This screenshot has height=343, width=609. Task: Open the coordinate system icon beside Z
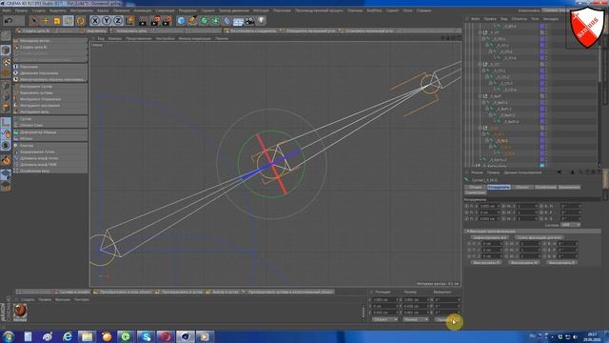pos(130,21)
